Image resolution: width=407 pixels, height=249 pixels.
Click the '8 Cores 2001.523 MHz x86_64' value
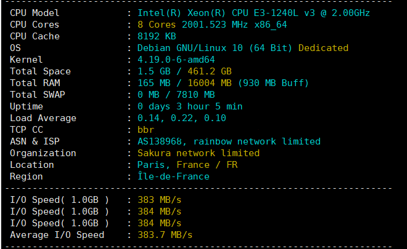pyautogui.click(x=212, y=25)
